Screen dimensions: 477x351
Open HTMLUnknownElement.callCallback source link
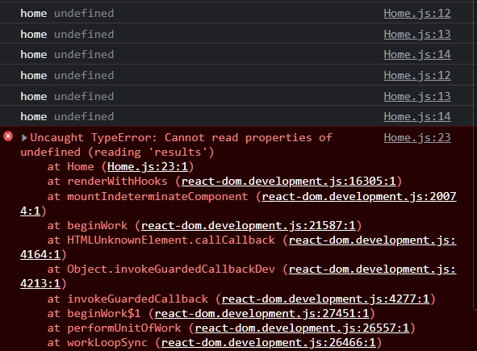pyautogui.click(x=372, y=240)
